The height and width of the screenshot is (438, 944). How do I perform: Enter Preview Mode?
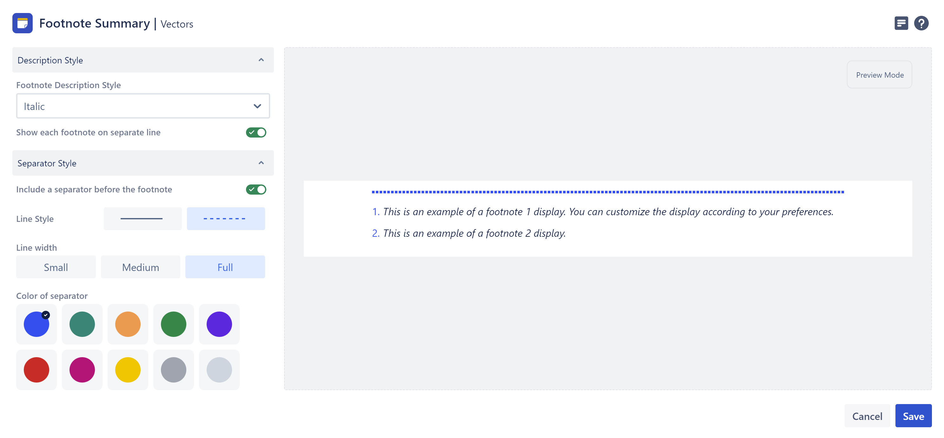pos(880,75)
